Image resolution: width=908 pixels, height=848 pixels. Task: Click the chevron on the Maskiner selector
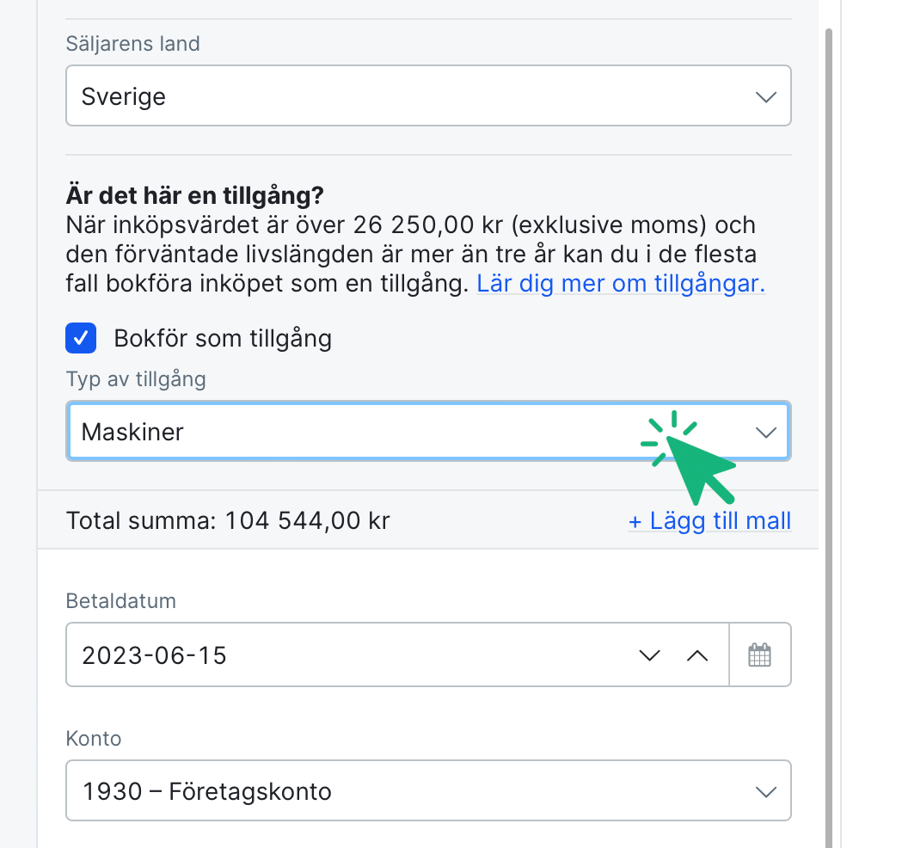[x=765, y=431]
